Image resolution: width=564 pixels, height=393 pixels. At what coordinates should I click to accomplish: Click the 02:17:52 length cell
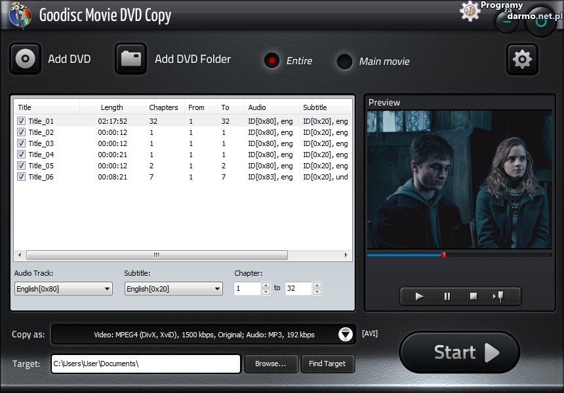coord(113,121)
